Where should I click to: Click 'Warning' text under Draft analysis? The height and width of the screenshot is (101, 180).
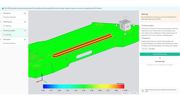(x=8, y=26)
